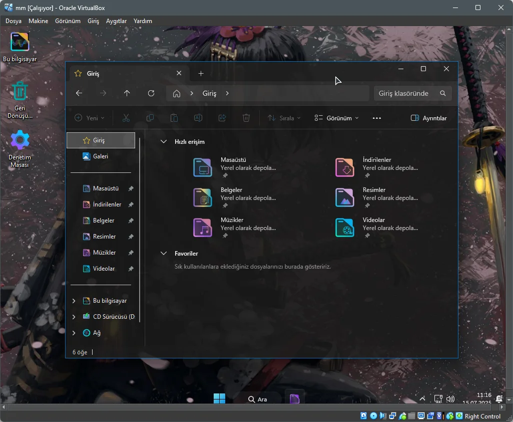Collapse the Hızlı erişim section

tap(164, 142)
